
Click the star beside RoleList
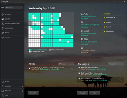point(104,22)
